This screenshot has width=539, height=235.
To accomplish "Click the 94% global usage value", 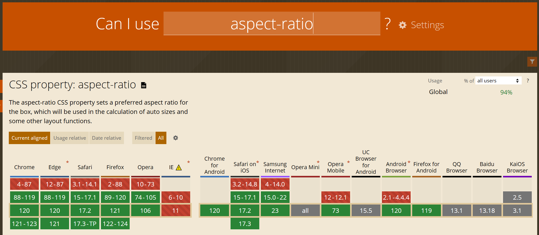I will [506, 92].
